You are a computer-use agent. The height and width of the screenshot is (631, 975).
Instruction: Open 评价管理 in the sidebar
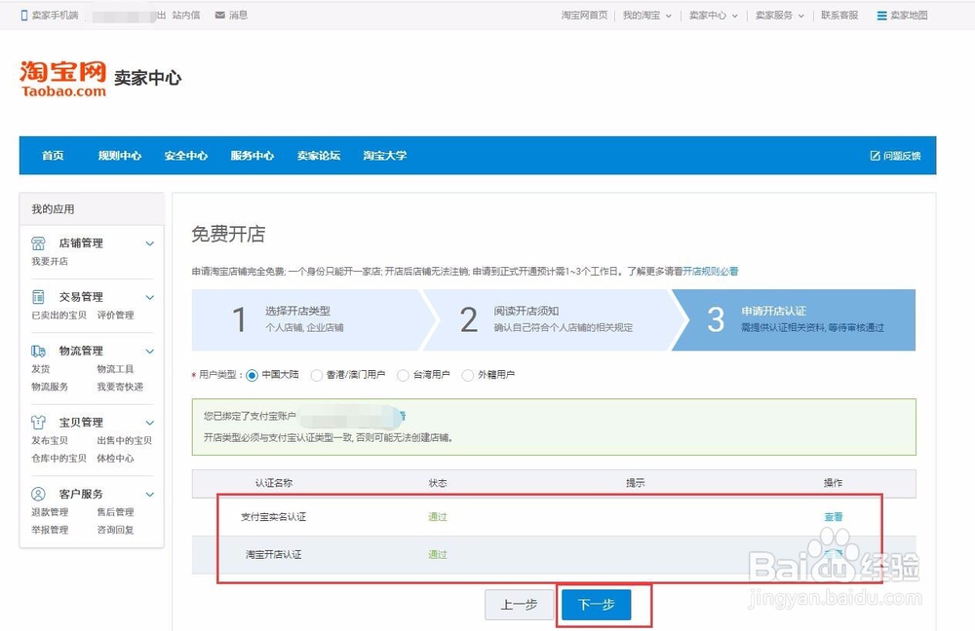(x=115, y=315)
